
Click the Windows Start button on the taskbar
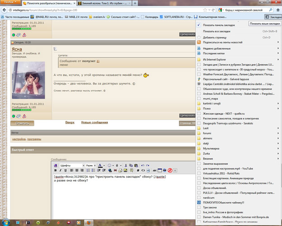point(6,222)
